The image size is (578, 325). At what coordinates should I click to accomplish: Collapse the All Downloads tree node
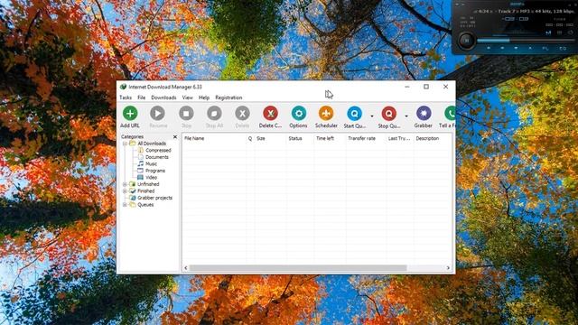click(125, 144)
